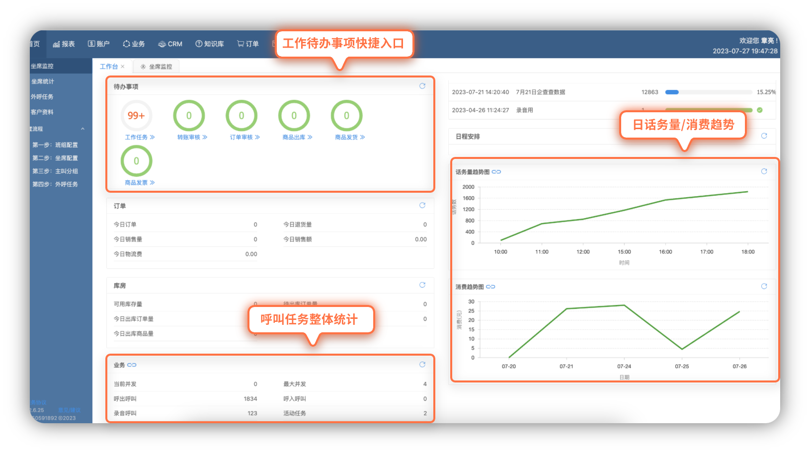
Task: Switch to the 坐席监控 tab
Action: 157,67
